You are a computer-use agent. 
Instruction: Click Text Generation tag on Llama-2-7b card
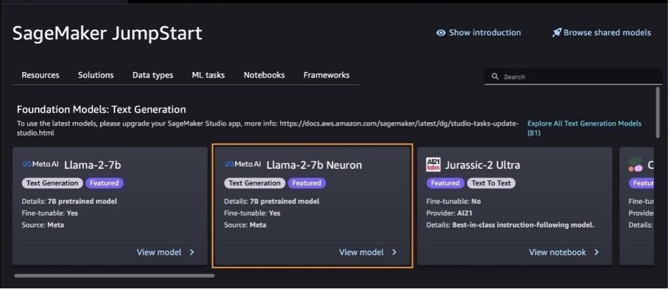pos(52,183)
